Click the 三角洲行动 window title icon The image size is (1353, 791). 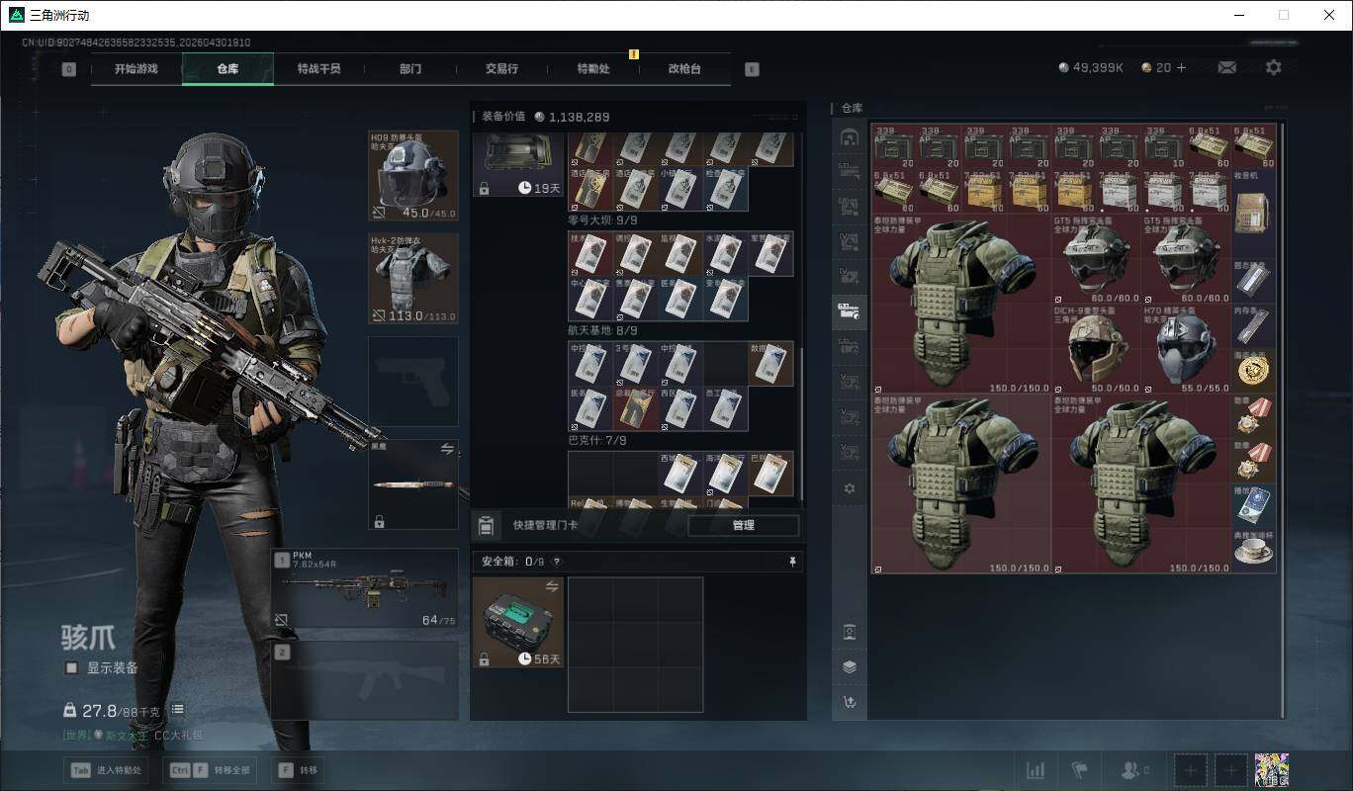point(15,15)
